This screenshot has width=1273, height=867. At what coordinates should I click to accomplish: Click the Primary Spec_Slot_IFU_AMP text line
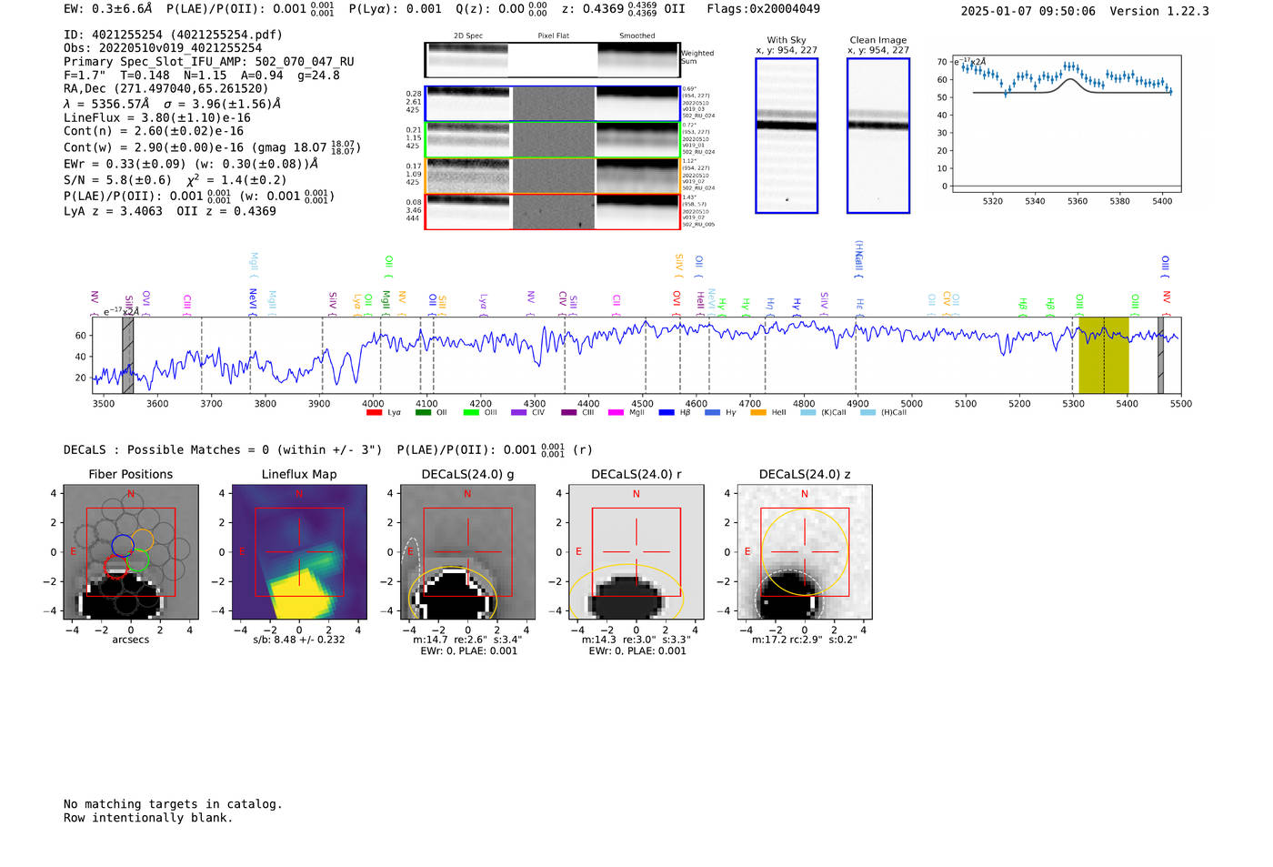click(x=209, y=62)
